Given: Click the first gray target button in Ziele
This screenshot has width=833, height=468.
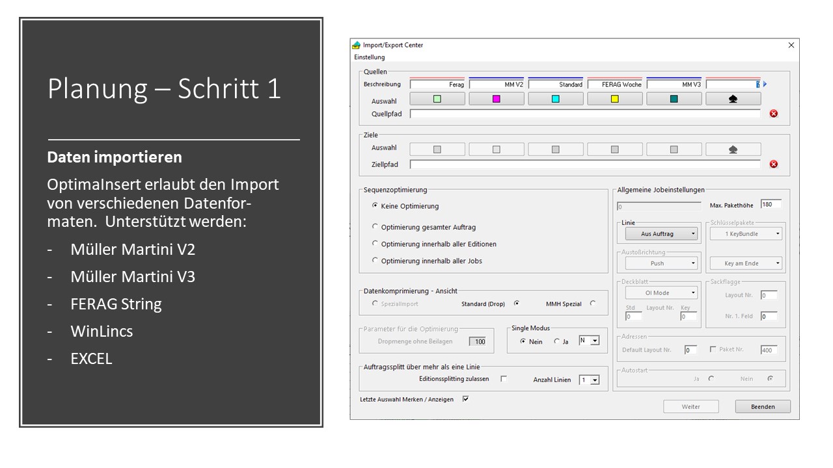Looking at the screenshot, I should click(437, 149).
